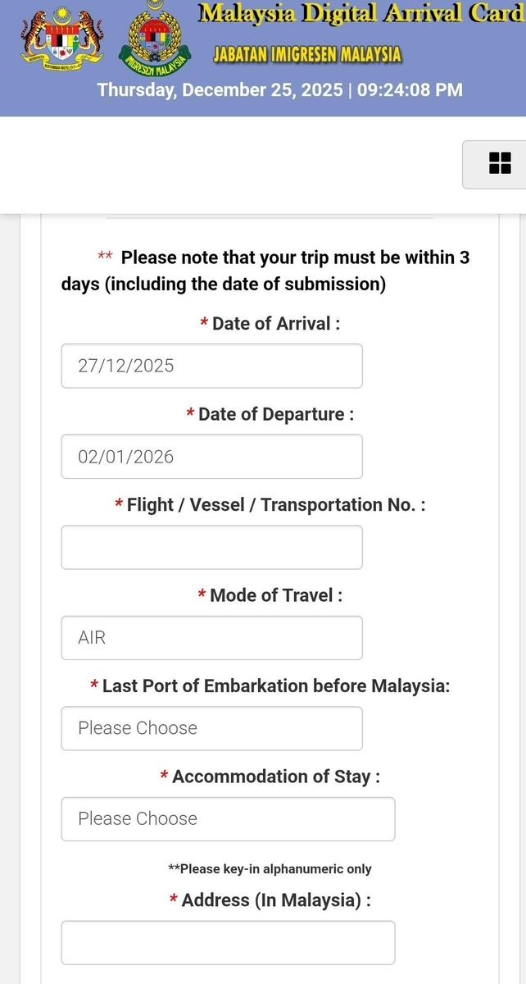Click the Jabatan Imigresen Malaysia heading
Screen dimensions: 526x984
[307, 55]
